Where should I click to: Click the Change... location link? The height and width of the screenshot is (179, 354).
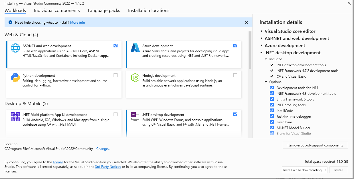tap(103, 149)
